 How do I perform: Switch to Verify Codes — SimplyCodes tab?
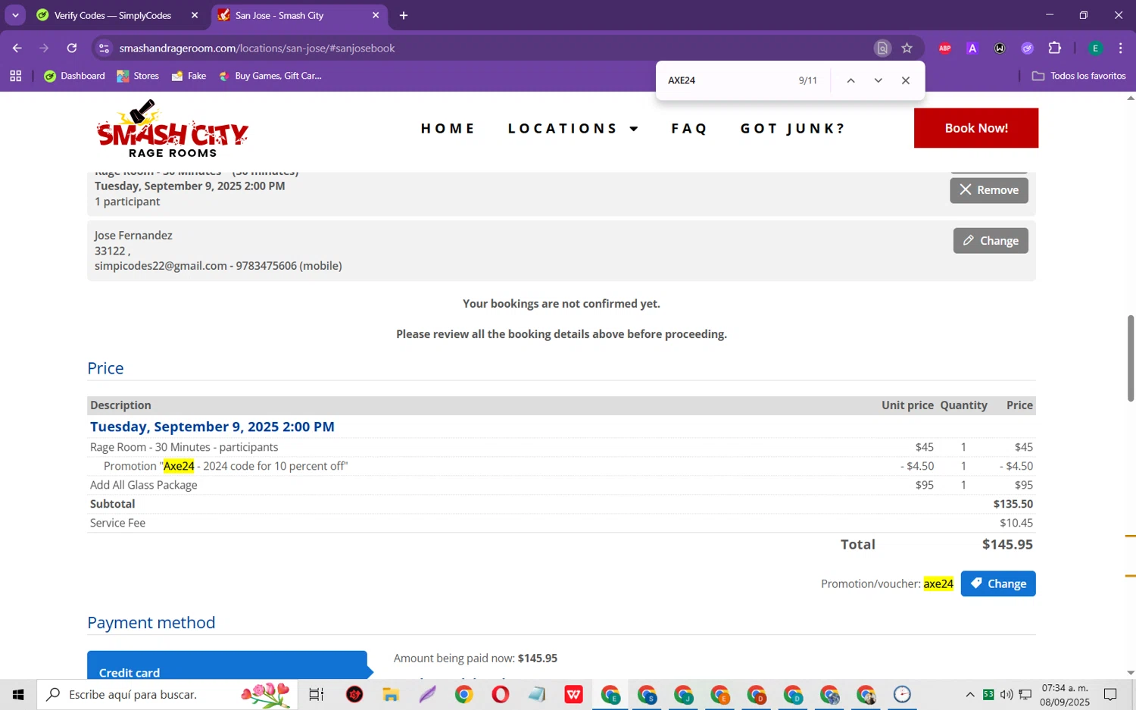tap(113, 15)
